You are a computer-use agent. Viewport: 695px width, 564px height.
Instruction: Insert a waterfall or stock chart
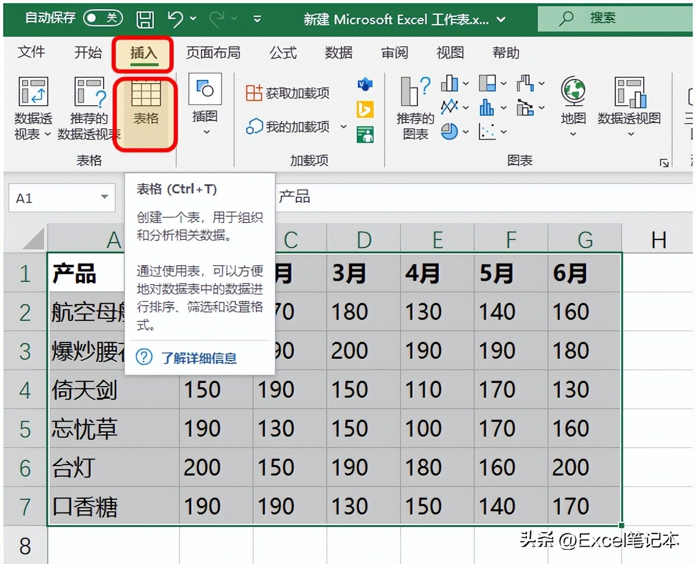tap(525, 83)
